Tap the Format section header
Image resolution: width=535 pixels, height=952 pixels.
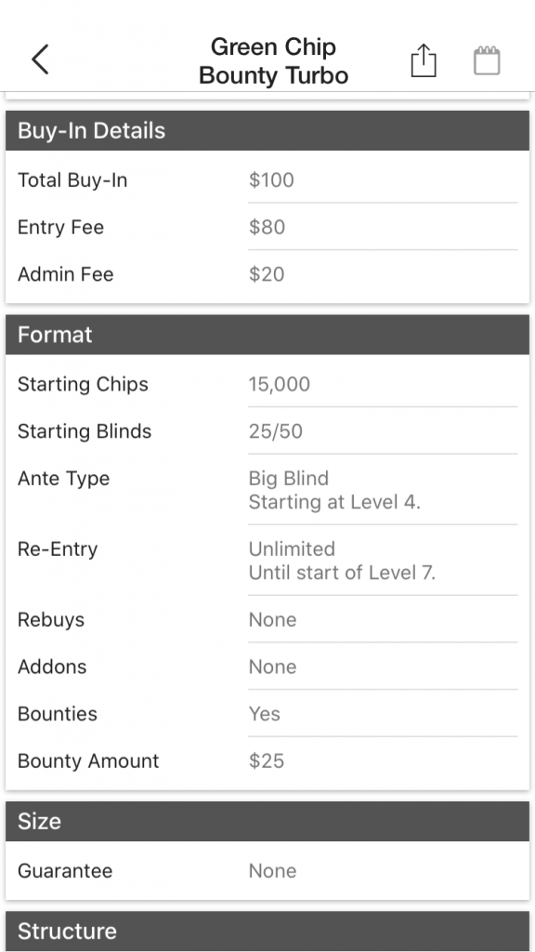(267, 335)
